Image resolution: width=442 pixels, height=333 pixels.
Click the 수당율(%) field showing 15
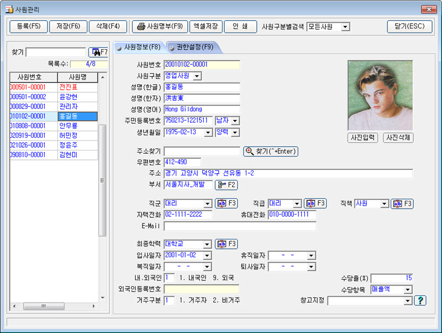tap(392, 278)
